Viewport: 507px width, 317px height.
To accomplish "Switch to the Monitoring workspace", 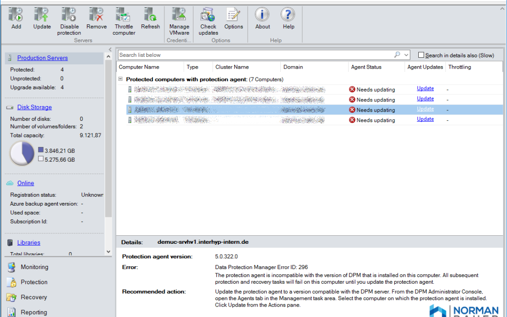I will [34, 267].
